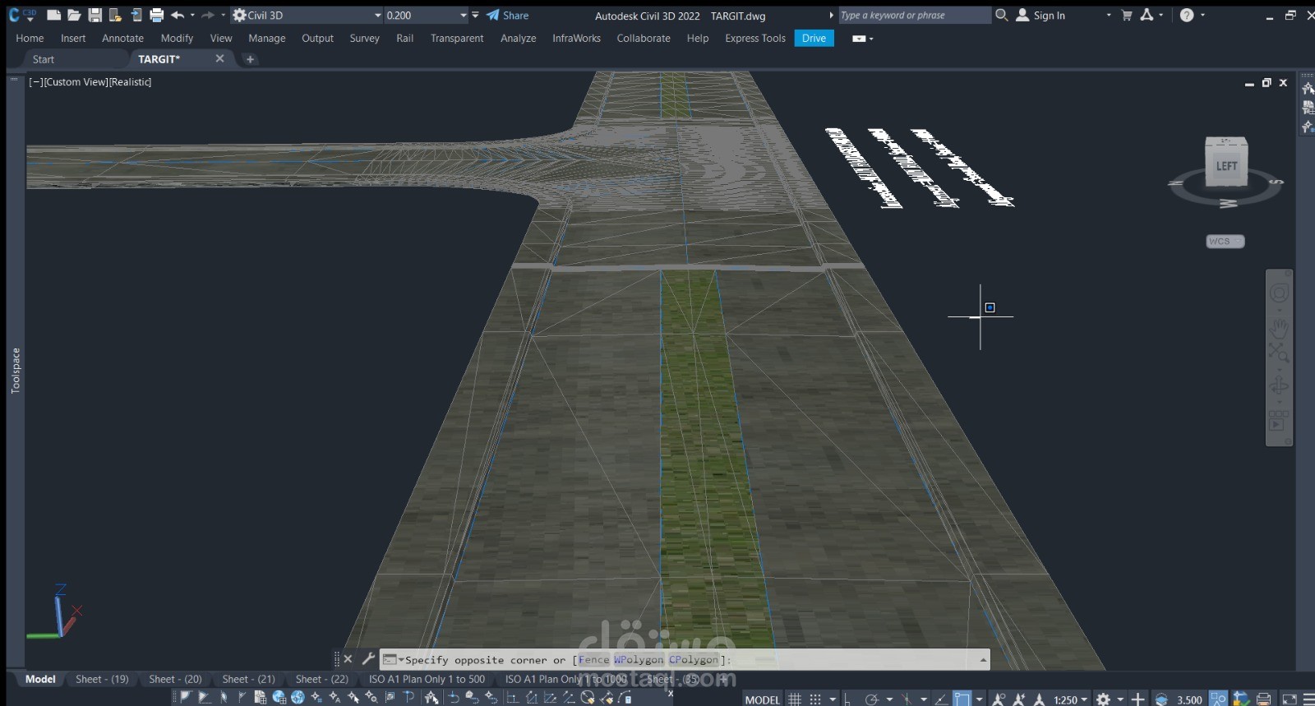Toggle drawing grid display
The height and width of the screenshot is (706, 1315).
coord(795,699)
